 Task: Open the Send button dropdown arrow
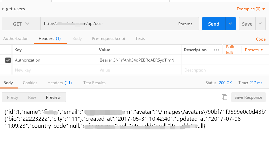pos(230,24)
